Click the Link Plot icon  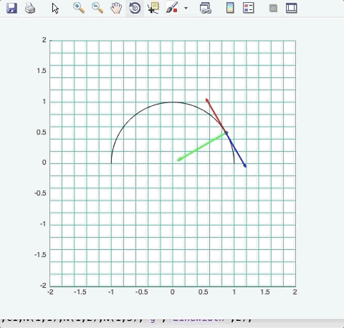point(206,8)
